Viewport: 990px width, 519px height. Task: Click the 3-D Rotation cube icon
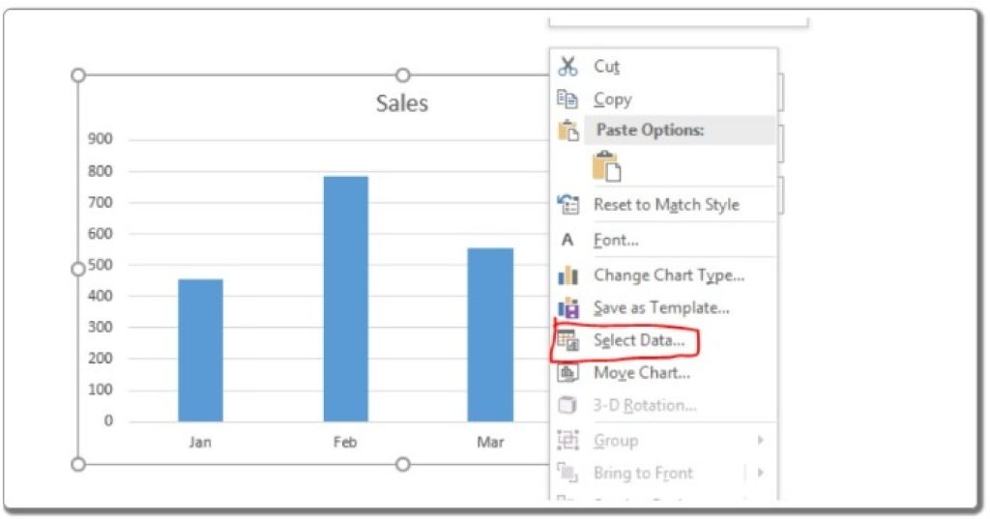click(567, 405)
